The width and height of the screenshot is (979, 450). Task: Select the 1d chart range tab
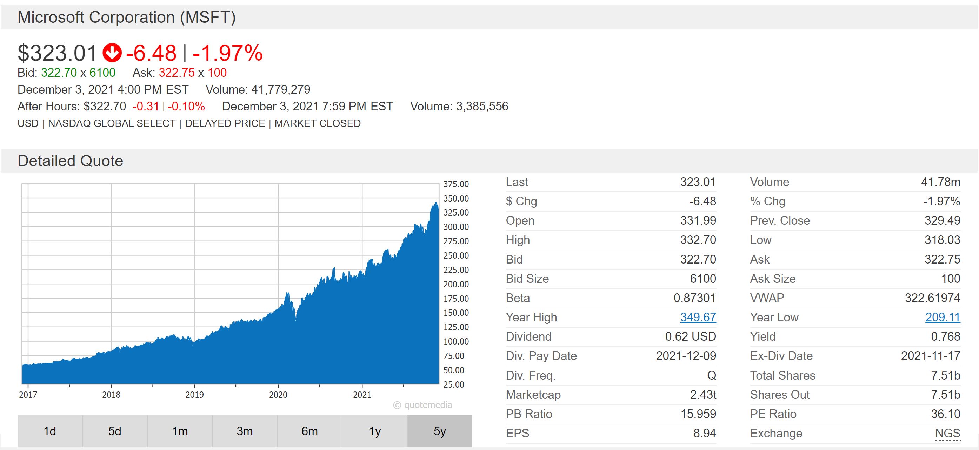(50, 431)
